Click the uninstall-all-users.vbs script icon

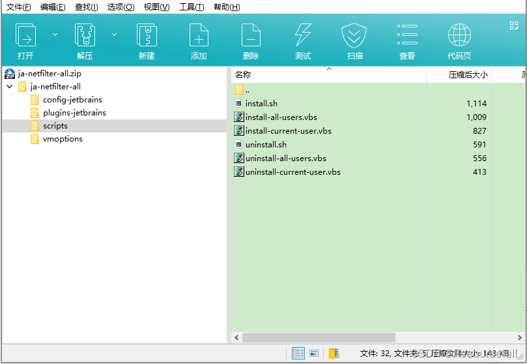pyautogui.click(x=239, y=158)
